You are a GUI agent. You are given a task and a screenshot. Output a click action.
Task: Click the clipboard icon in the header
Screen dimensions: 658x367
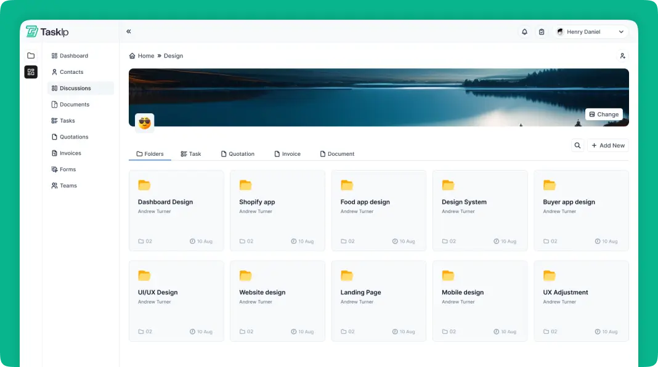tap(542, 31)
